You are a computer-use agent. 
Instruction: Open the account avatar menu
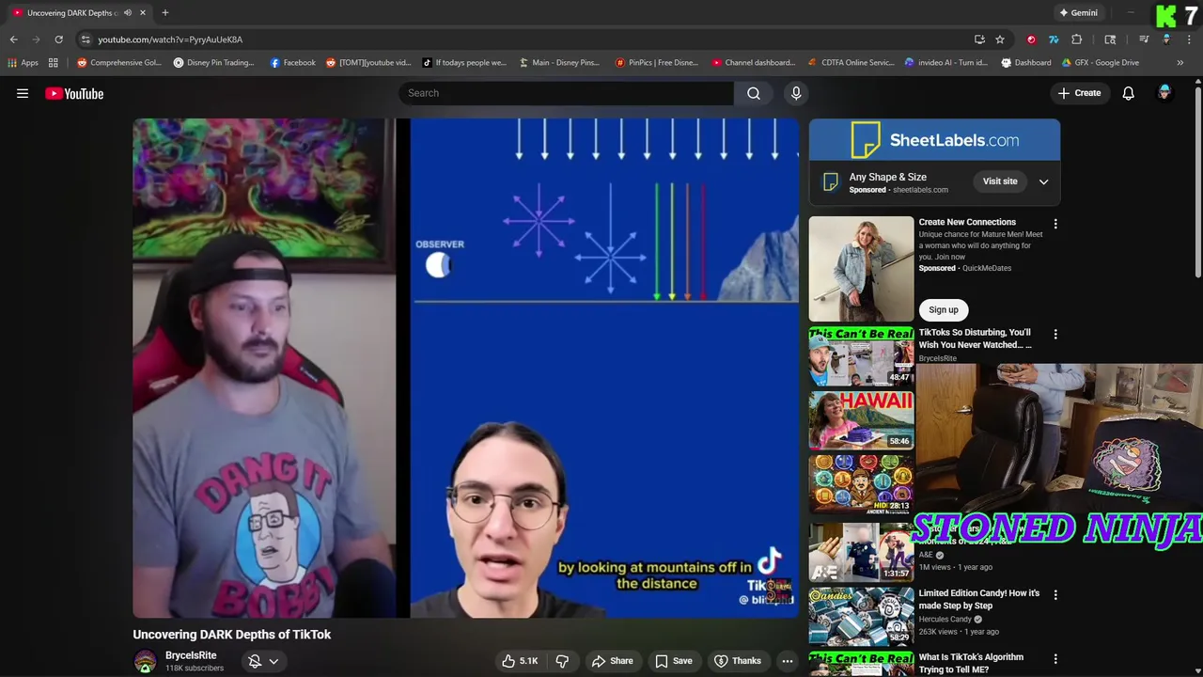(x=1164, y=93)
